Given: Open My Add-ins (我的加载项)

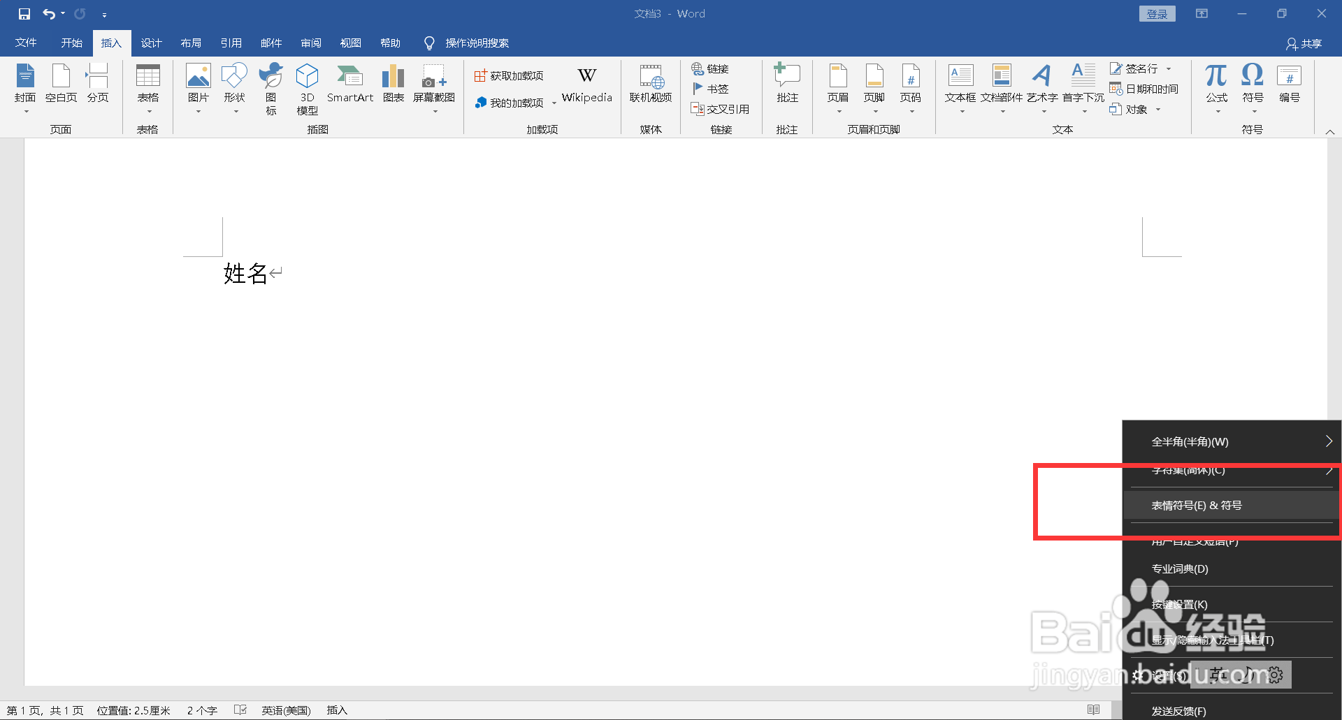Looking at the screenshot, I should (509, 103).
